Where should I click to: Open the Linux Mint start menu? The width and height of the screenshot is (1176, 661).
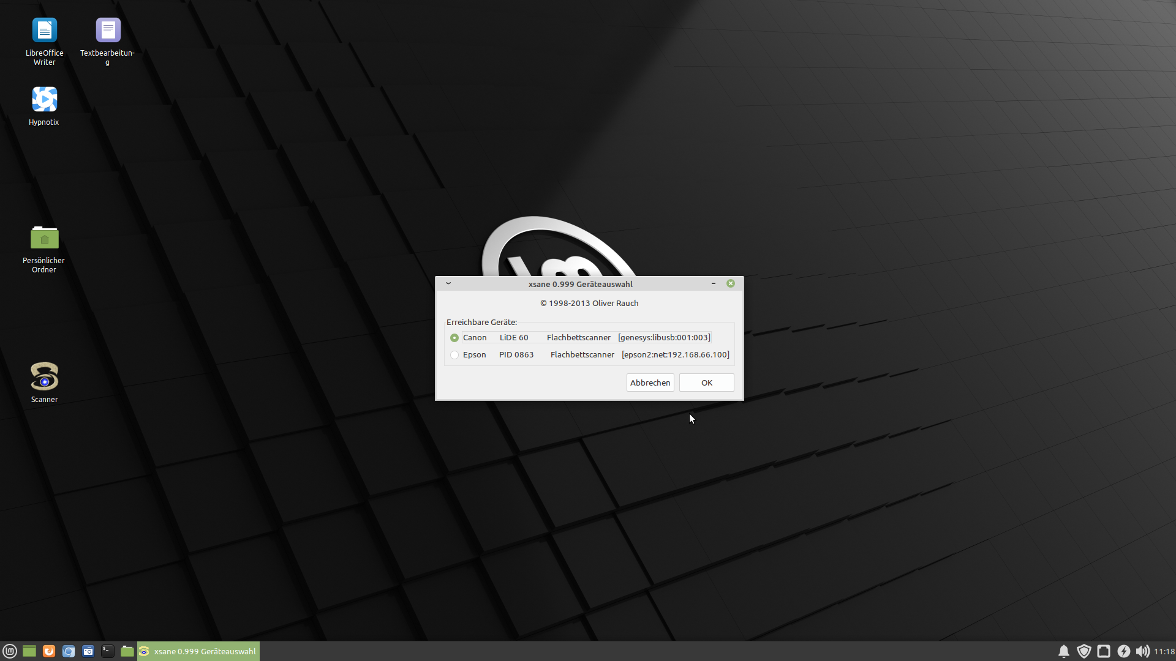click(10, 651)
